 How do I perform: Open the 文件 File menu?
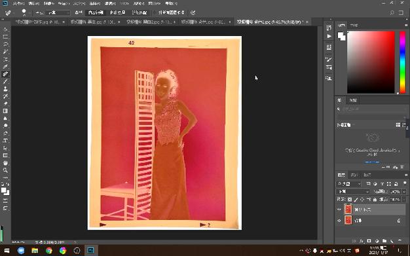point(18,4)
